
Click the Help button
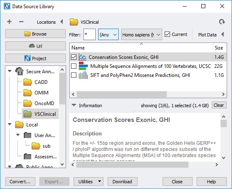[x=211, y=181]
